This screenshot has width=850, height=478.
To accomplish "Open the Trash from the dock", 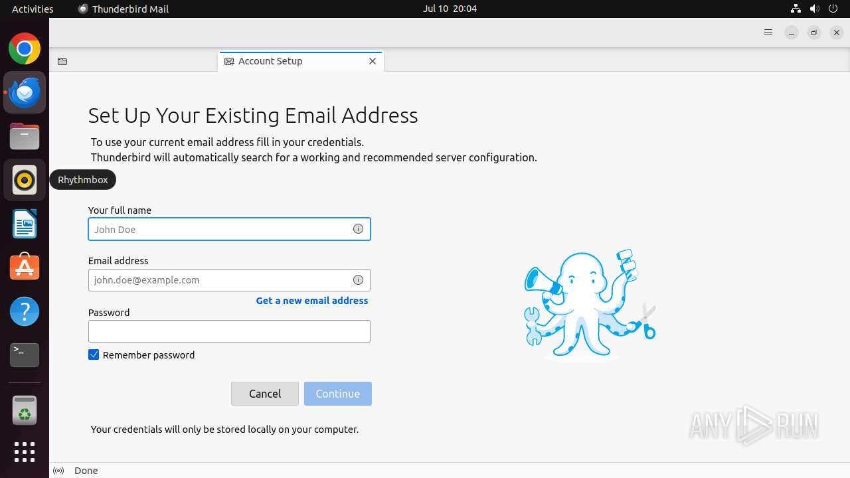I will point(25,410).
